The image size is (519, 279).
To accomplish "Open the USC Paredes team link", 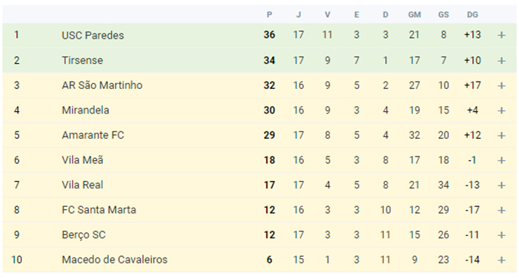I will pyautogui.click(x=93, y=35).
